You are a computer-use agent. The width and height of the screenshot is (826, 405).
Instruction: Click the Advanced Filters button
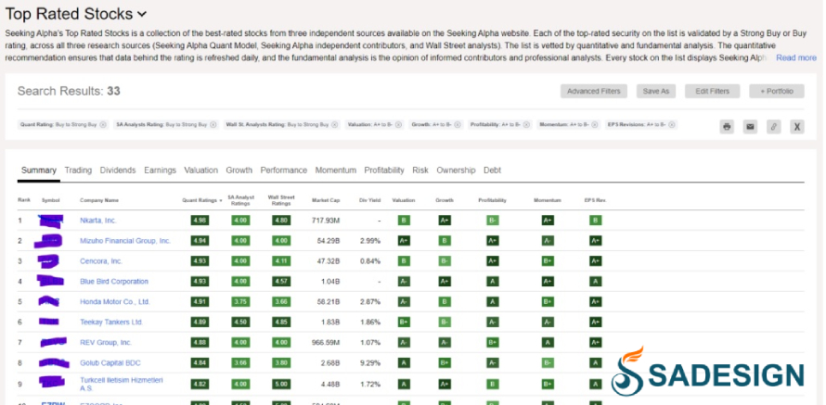coord(594,91)
